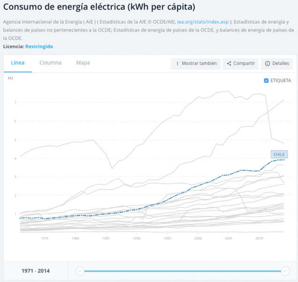
Task: Click the share icon next to Compartir
Action: [x=229, y=63]
